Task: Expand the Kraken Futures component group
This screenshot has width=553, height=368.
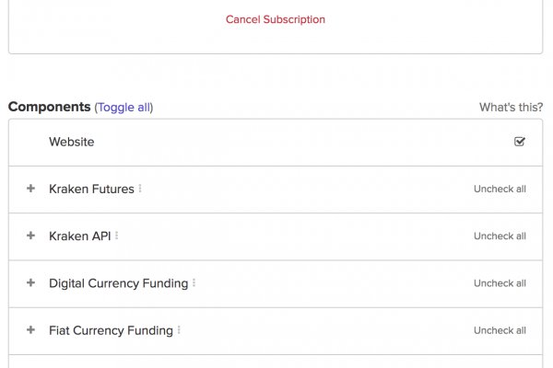Action: click(x=30, y=189)
